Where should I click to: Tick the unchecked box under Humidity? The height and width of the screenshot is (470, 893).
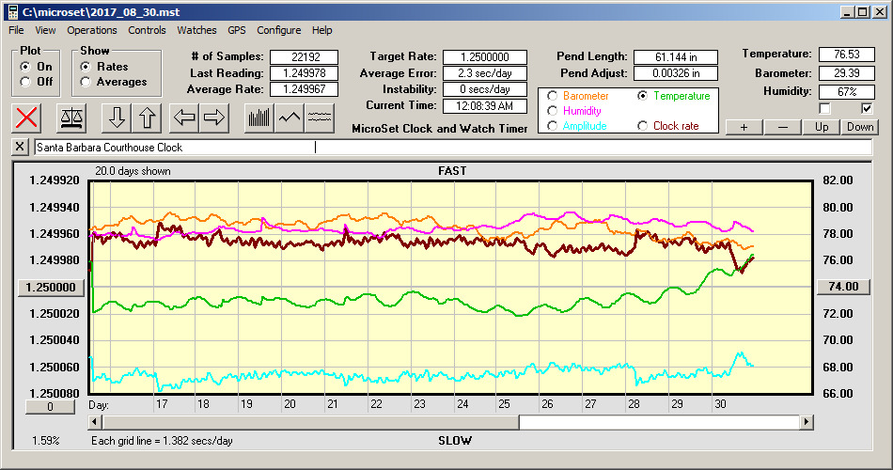825,108
